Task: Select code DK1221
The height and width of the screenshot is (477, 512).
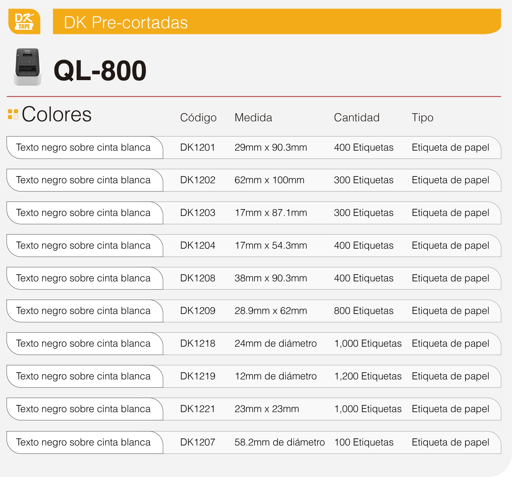Action: click(x=198, y=409)
